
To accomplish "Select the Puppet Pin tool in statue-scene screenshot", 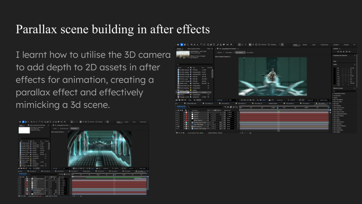I will point(231,45).
